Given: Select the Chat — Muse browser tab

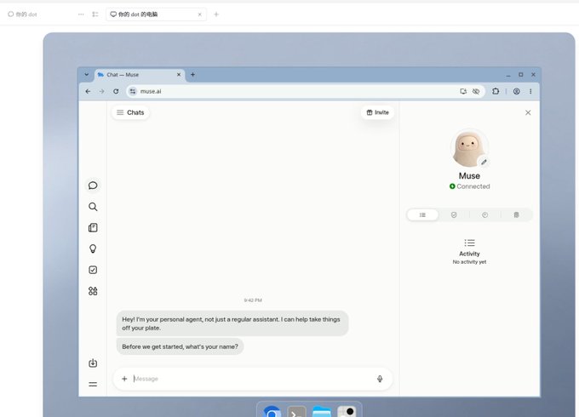Looking at the screenshot, I should click(140, 75).
